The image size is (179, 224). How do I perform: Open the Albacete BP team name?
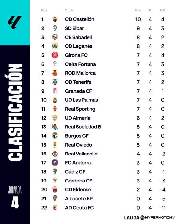pos(79,199)
